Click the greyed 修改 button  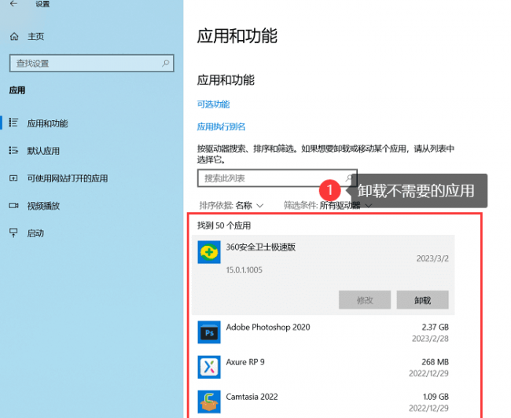coord(365,300)
